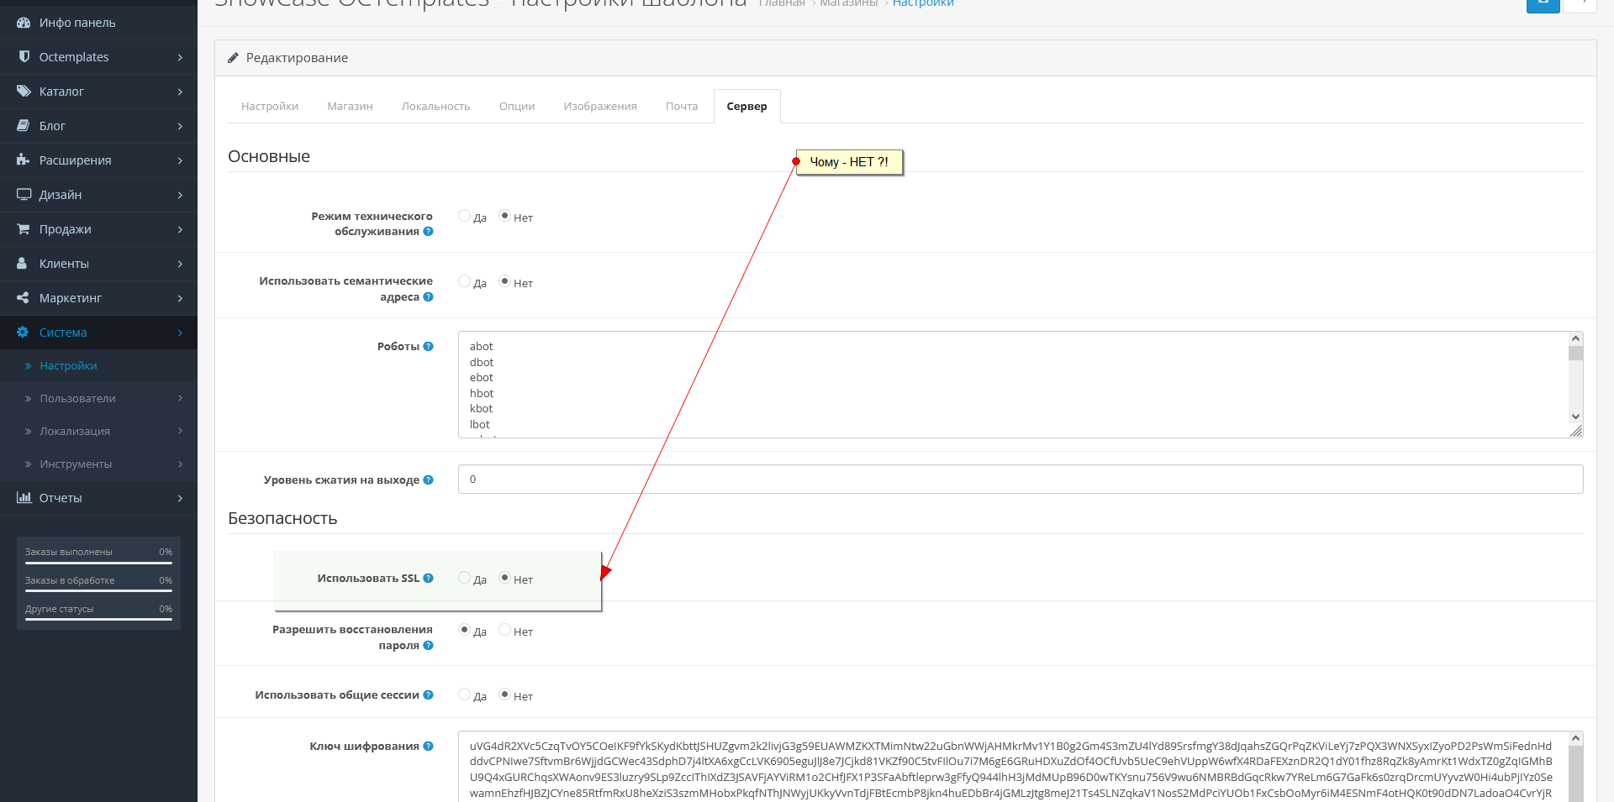Select Нет for восстановления пароля

click(x=504, y=630)
